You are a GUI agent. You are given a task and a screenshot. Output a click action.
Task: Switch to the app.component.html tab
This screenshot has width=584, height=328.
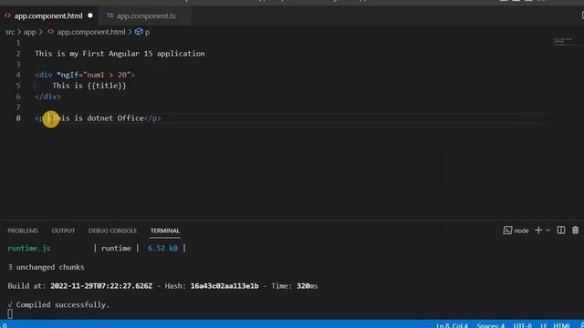[48, 16]
